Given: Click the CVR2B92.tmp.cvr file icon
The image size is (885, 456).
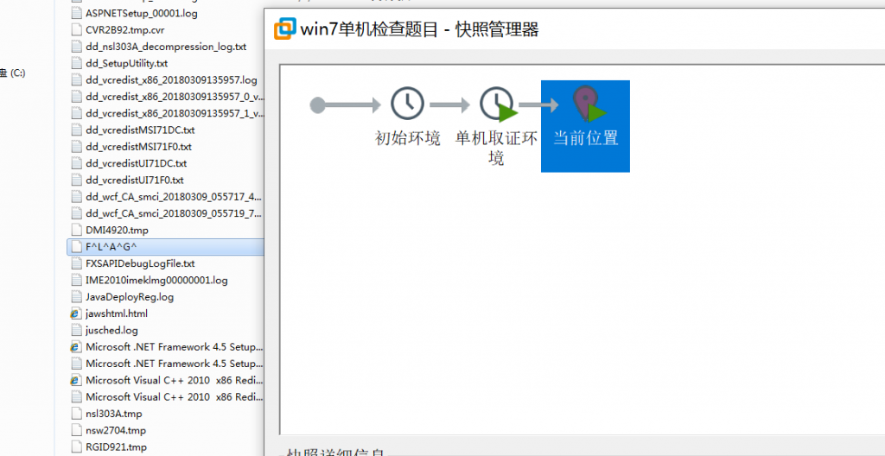Looking at the screenshot, I should 76,29.
